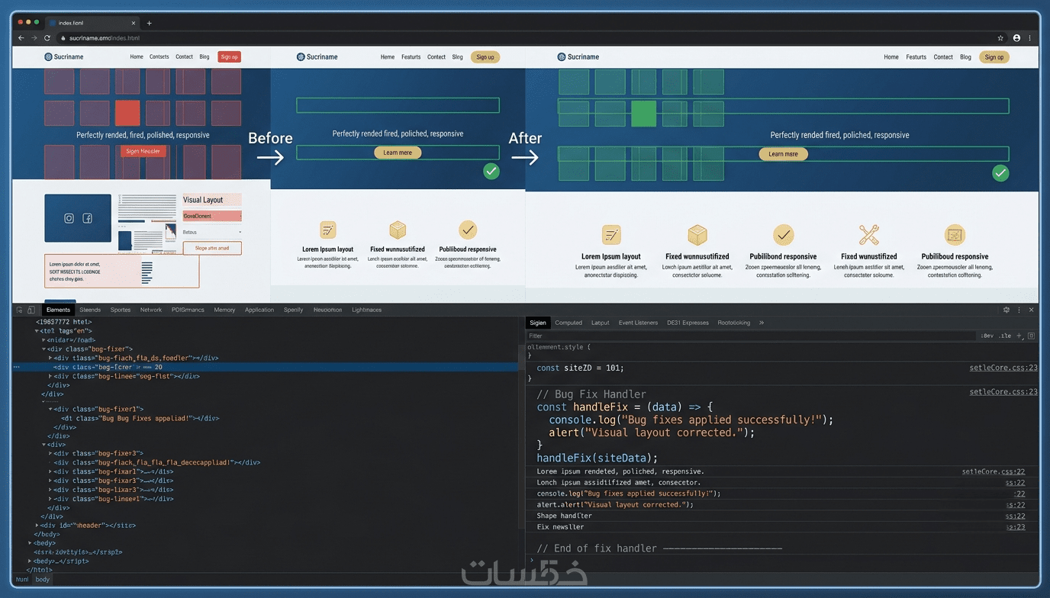Expand the div id header node
The height and width of the screenshot is (598, 1050).
[x=37, y=525]
